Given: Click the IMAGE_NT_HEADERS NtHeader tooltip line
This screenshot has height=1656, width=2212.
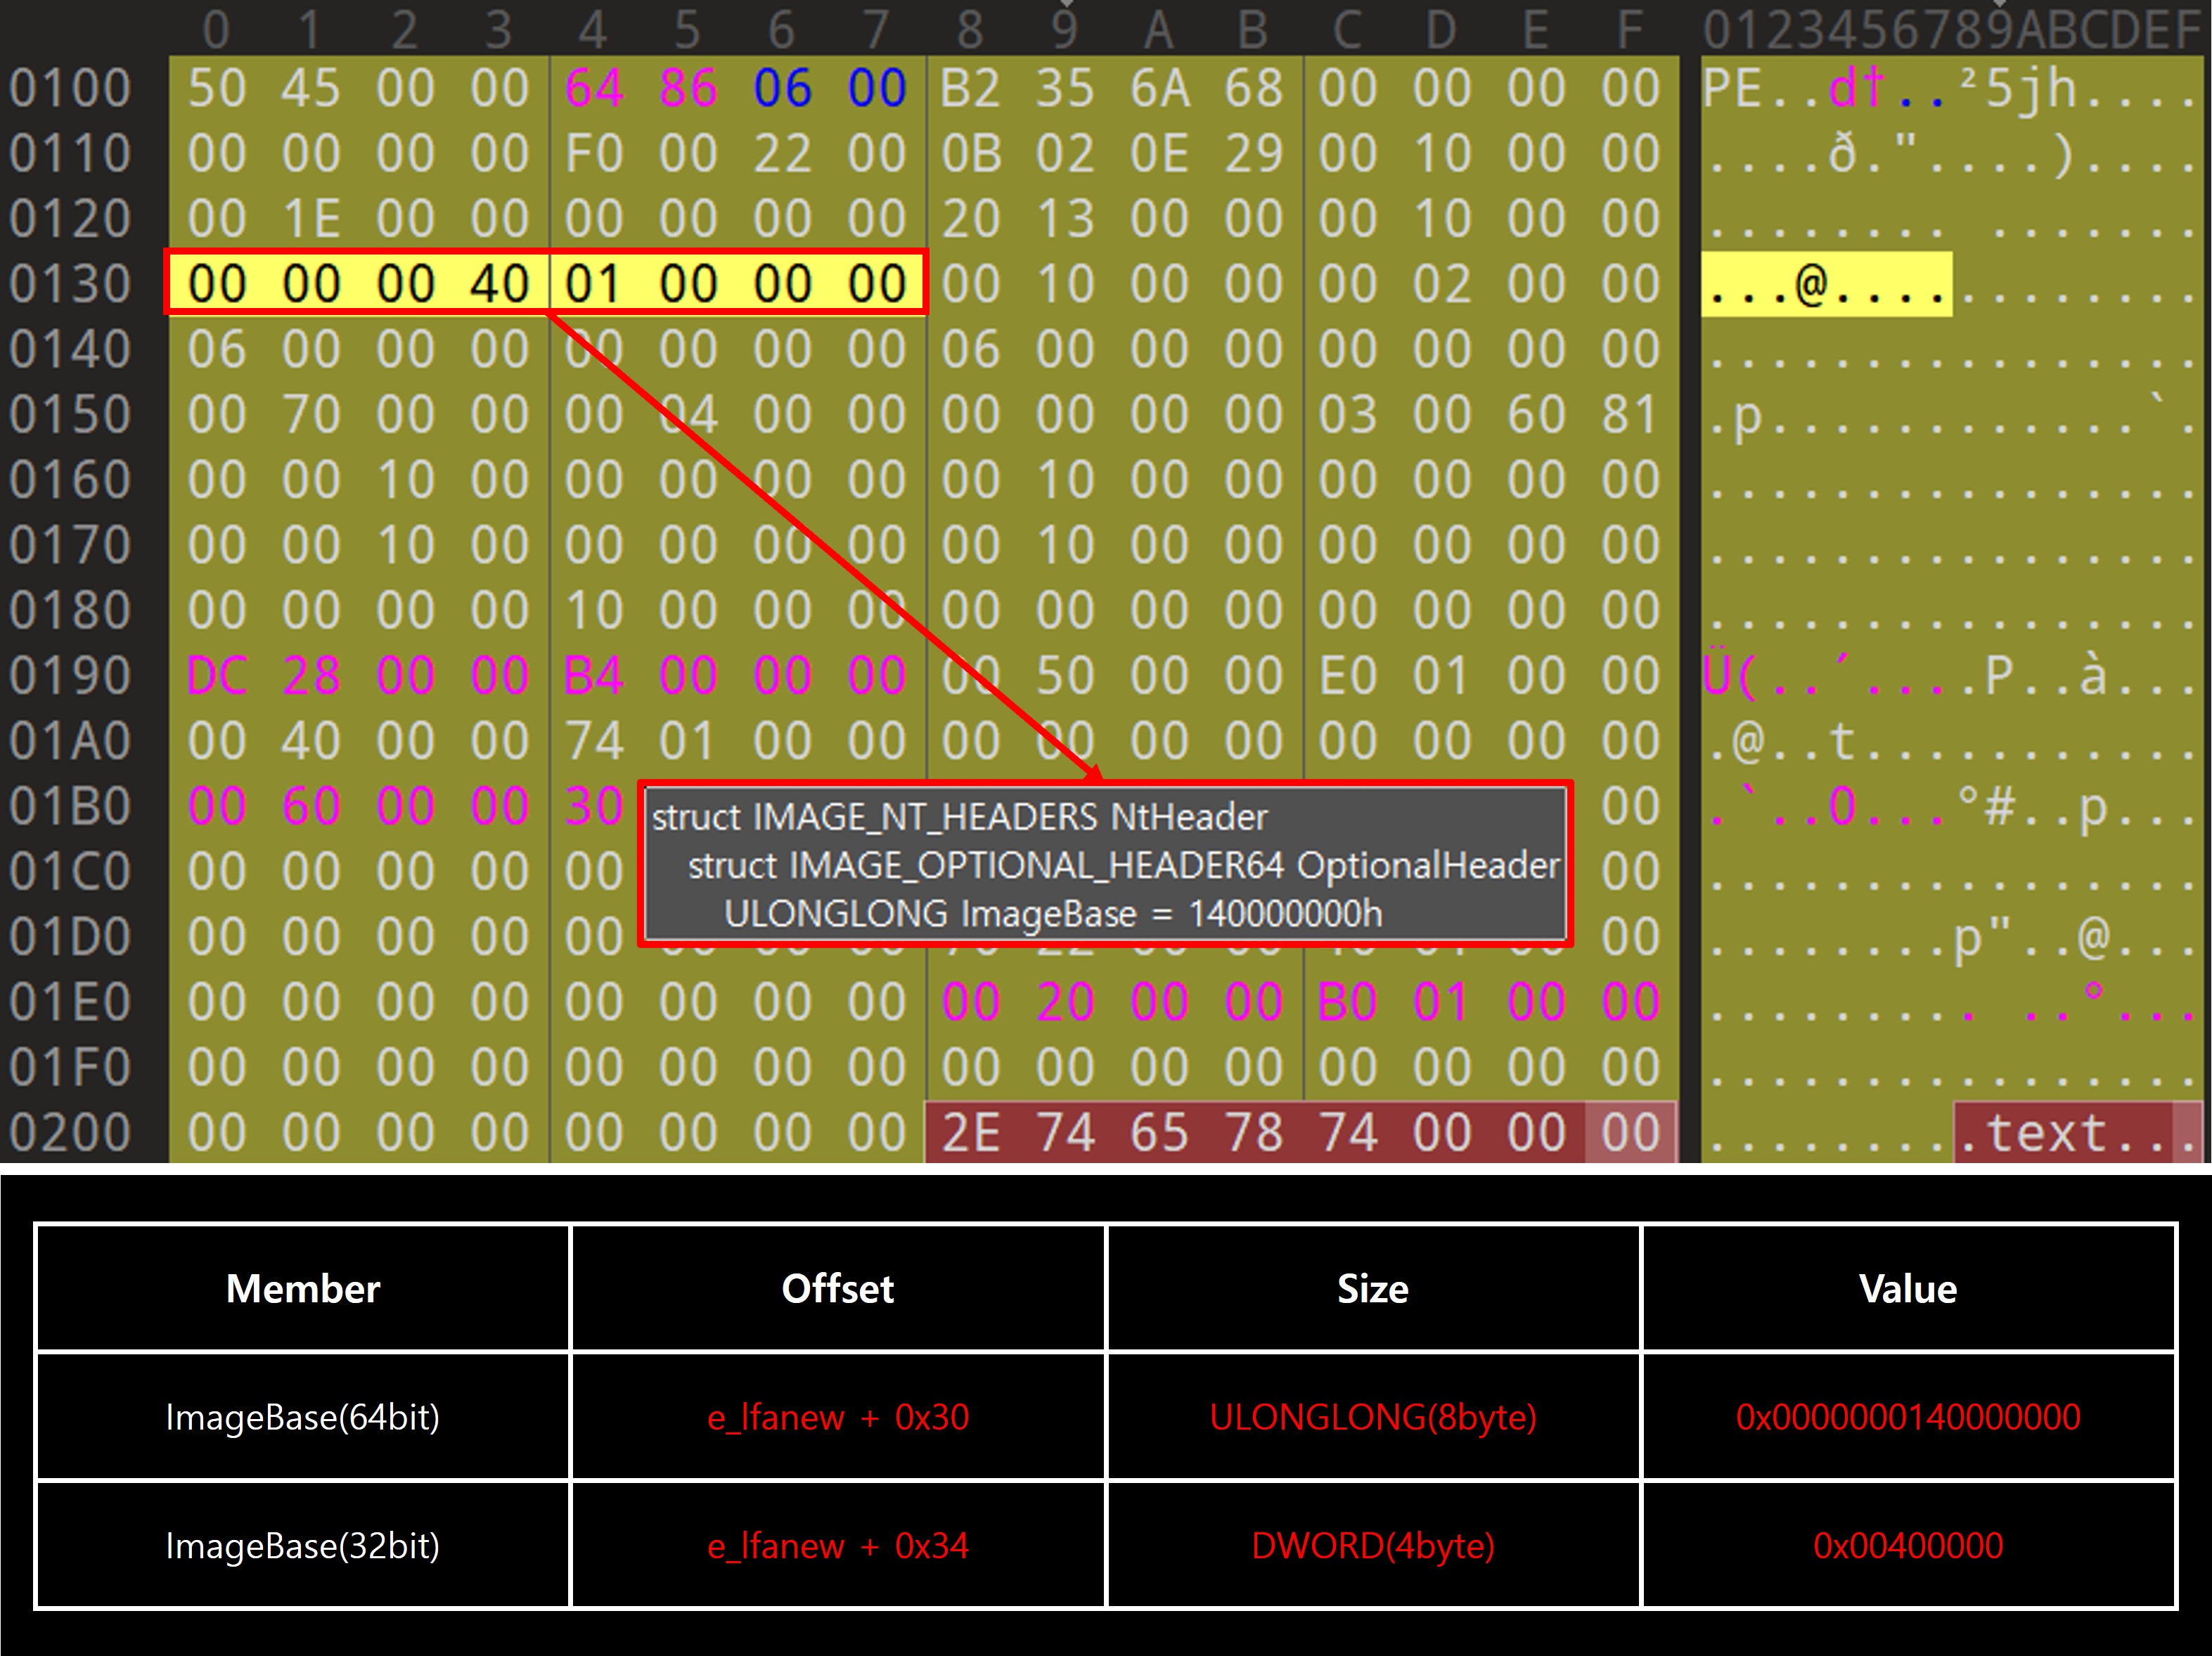Looking at the screenshot, I should pos(958,817).
